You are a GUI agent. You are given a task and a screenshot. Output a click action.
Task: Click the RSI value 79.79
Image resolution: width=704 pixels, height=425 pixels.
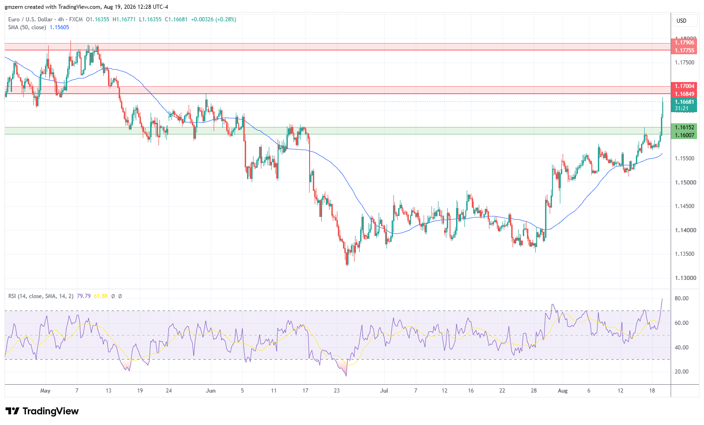(x=83, y=296)
